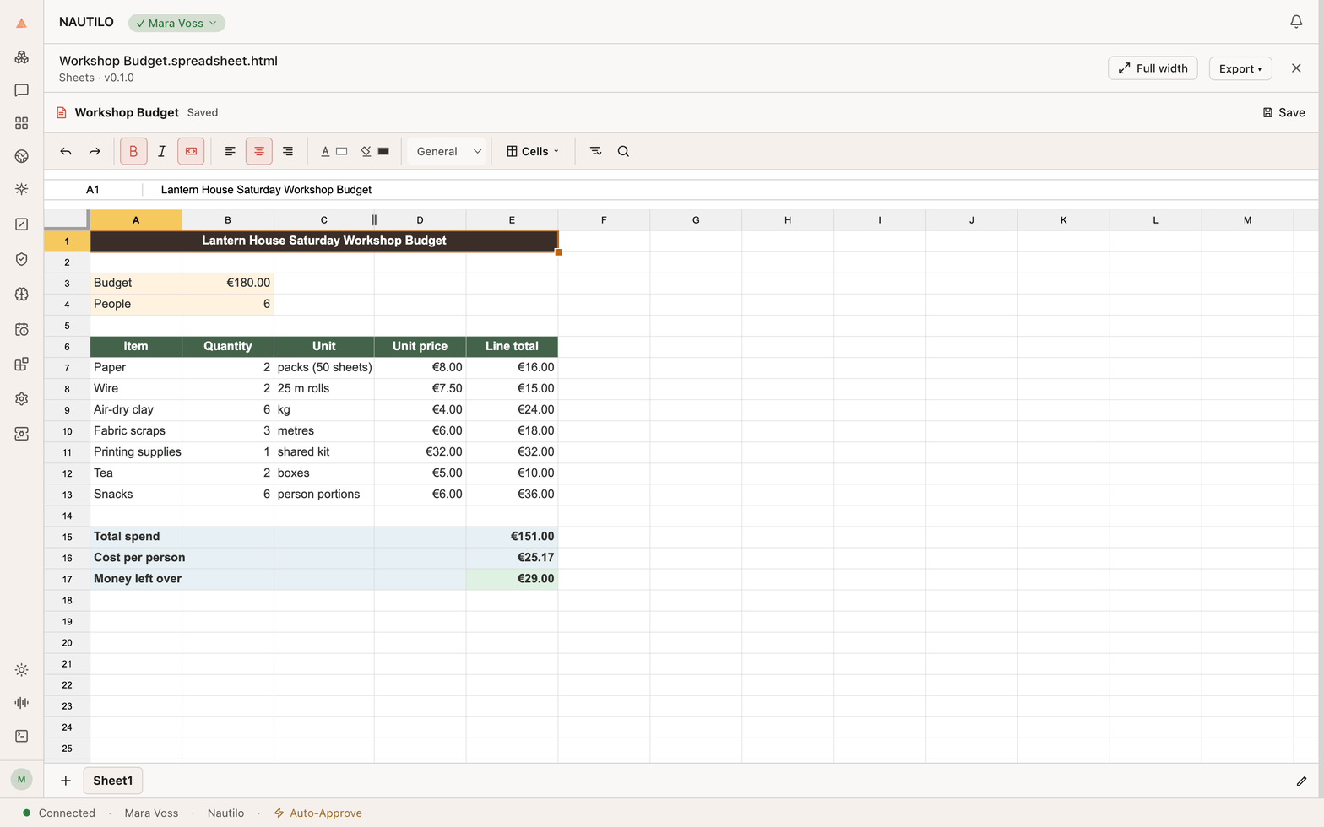Align cell text to the left
Screen dimensions: 1324x827
(230, 151)
